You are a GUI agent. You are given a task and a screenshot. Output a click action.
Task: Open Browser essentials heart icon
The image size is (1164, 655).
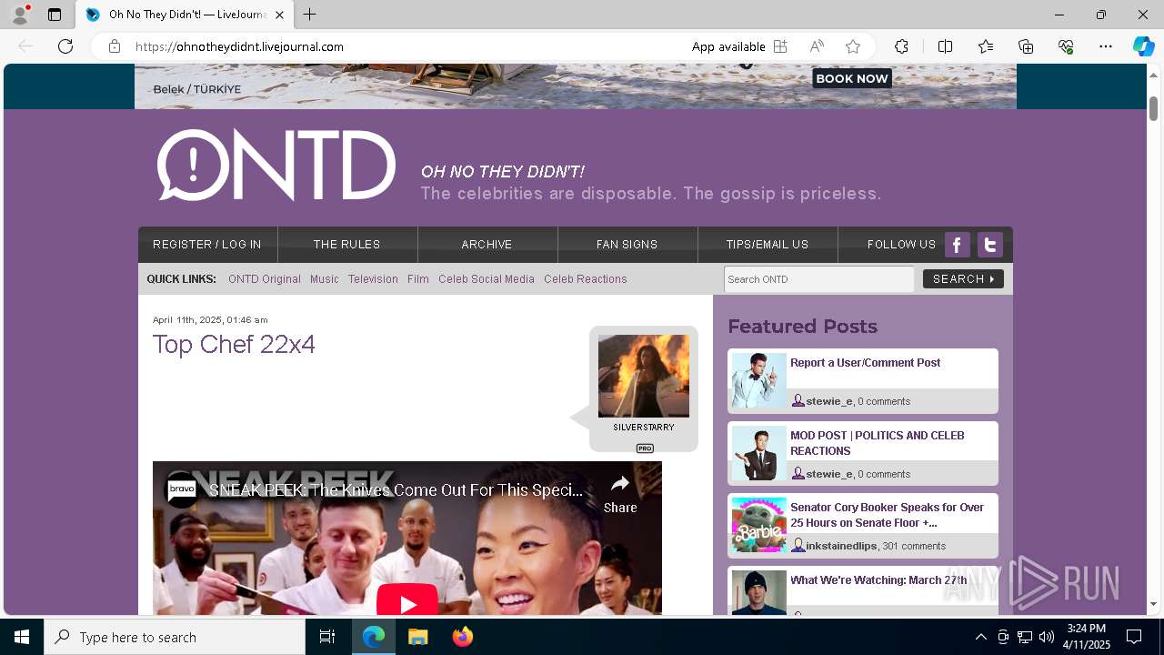pos(1066,46)
